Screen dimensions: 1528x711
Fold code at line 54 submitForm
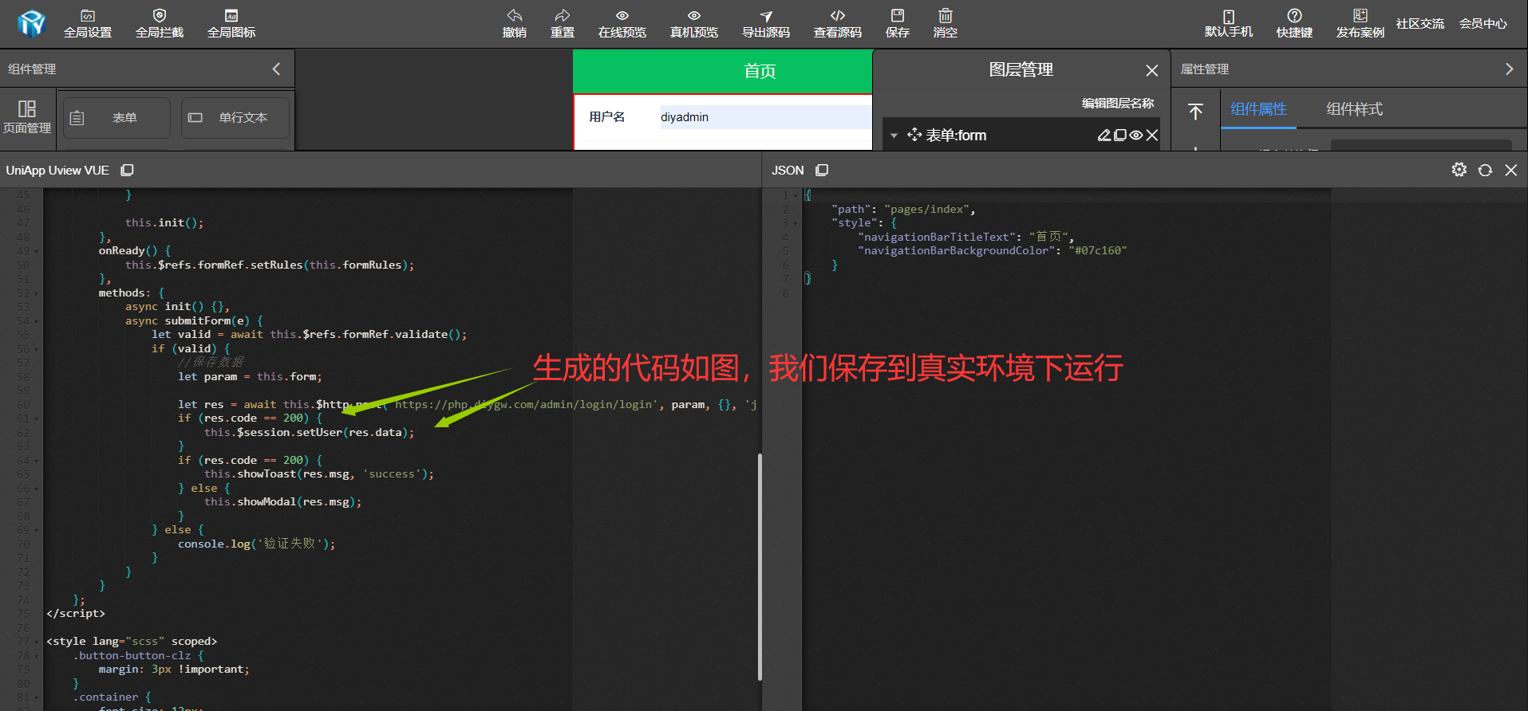tap(37, 321)
